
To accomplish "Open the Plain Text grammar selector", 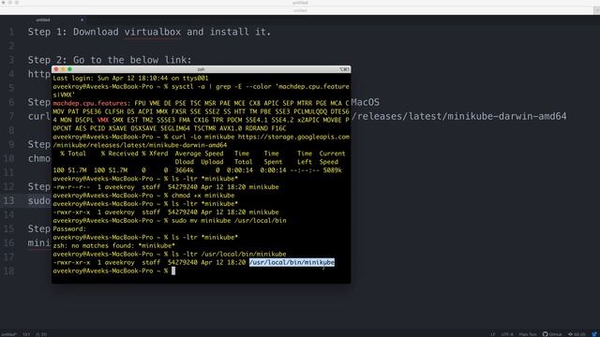I will [x=528, y=334].
